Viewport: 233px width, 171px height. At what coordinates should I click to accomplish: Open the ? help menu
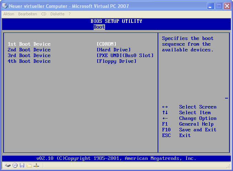coord(70,14)
